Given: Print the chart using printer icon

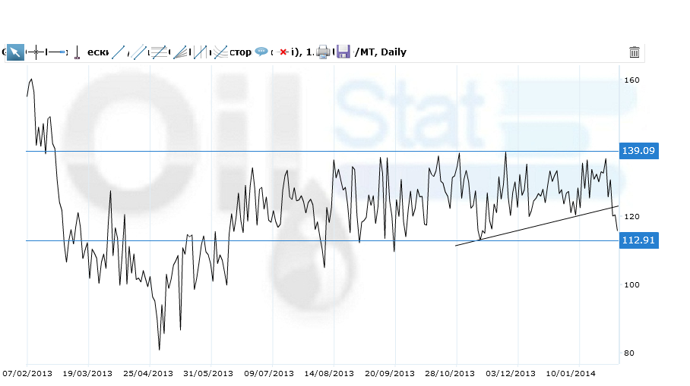Looking at the screenshot, I should click(323, 52).
